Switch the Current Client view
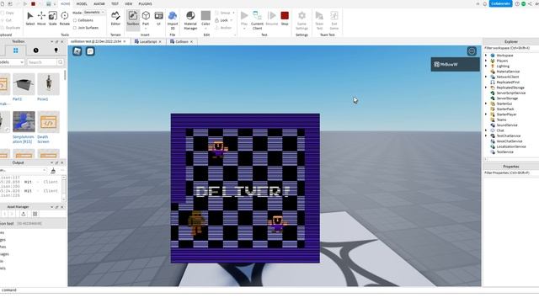Viewport: 539px width, 303px height. coord(257,20)
